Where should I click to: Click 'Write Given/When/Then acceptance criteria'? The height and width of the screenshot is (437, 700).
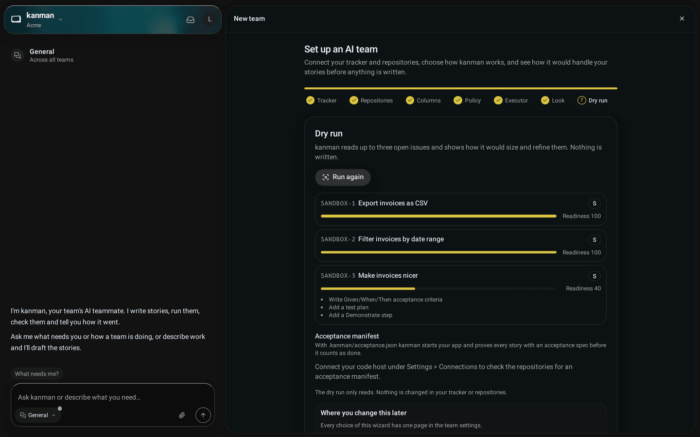tap(385, 300)
